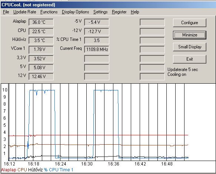Image resolution: width=216 pixels, height=174 pixels.
Task: Click the Hűtővíz label beside 3.5 °C
Action: tap(19, 39)
